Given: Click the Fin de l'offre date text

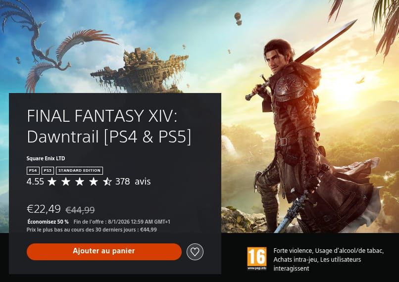Looking at the screenshot, I should tap(122, 222).
